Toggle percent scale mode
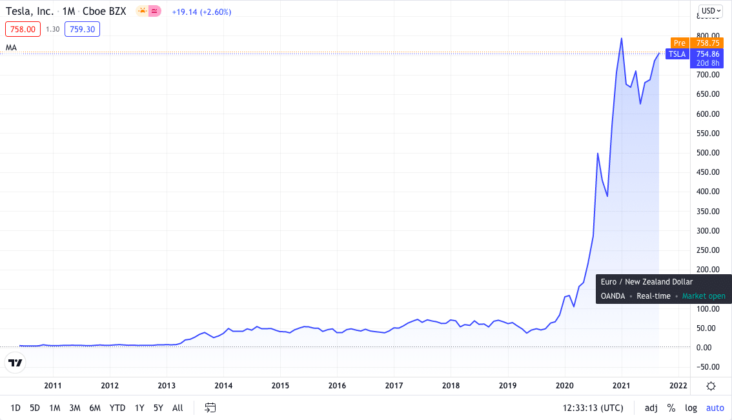This screenshot has width=732, height=420. pyautogui.click(x=671, y=408)
